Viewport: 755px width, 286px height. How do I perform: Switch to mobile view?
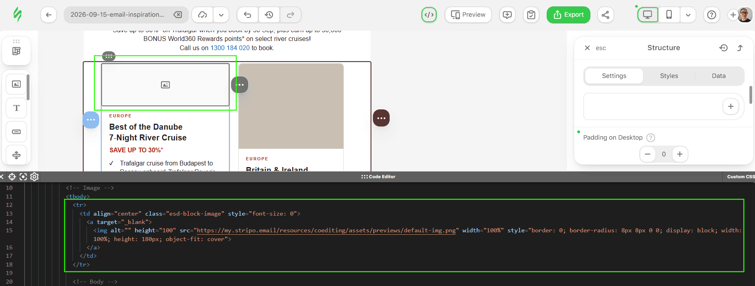[x=669, y=15]
